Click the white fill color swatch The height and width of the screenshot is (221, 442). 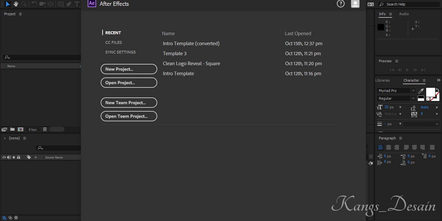click(x=430, y=92)
